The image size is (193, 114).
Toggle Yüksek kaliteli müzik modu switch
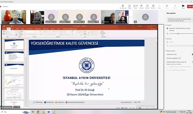pyautogui.click(x=192, y=62)
